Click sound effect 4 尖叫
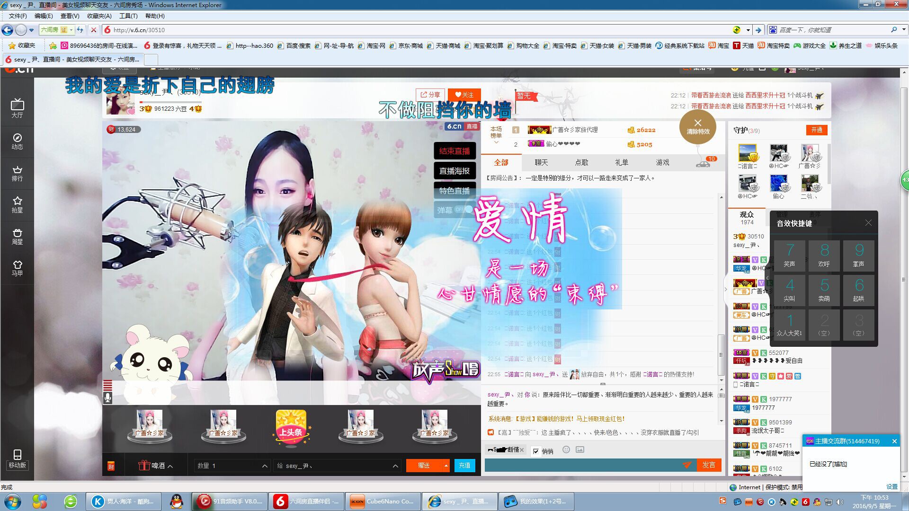The image size is (909, 511). tap(789, 290)
